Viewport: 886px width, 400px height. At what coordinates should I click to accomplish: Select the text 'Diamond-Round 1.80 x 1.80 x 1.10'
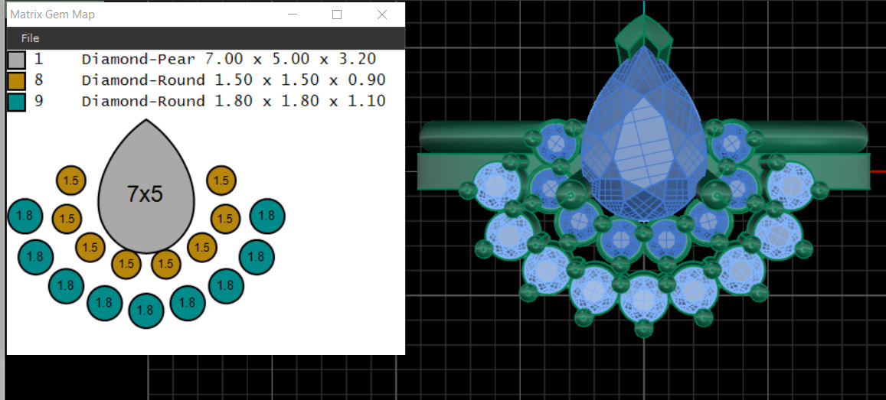(x=234, y=101)
